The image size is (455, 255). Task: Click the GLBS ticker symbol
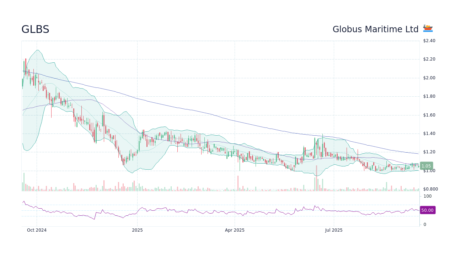click(x=35, y=29)
